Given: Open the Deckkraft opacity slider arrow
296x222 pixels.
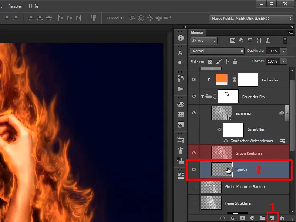Looking at the screenshot, I should coord(283,51).
